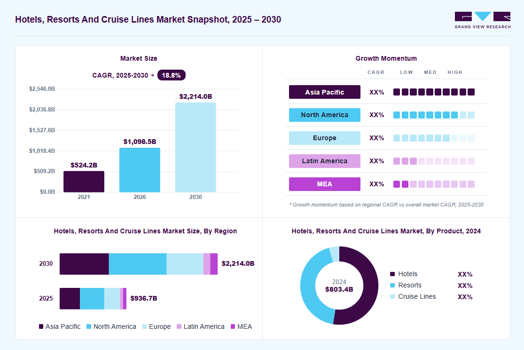Click the MEA legend swatch
The width and height of the screenshot is (524, 350).
[233, 326]
